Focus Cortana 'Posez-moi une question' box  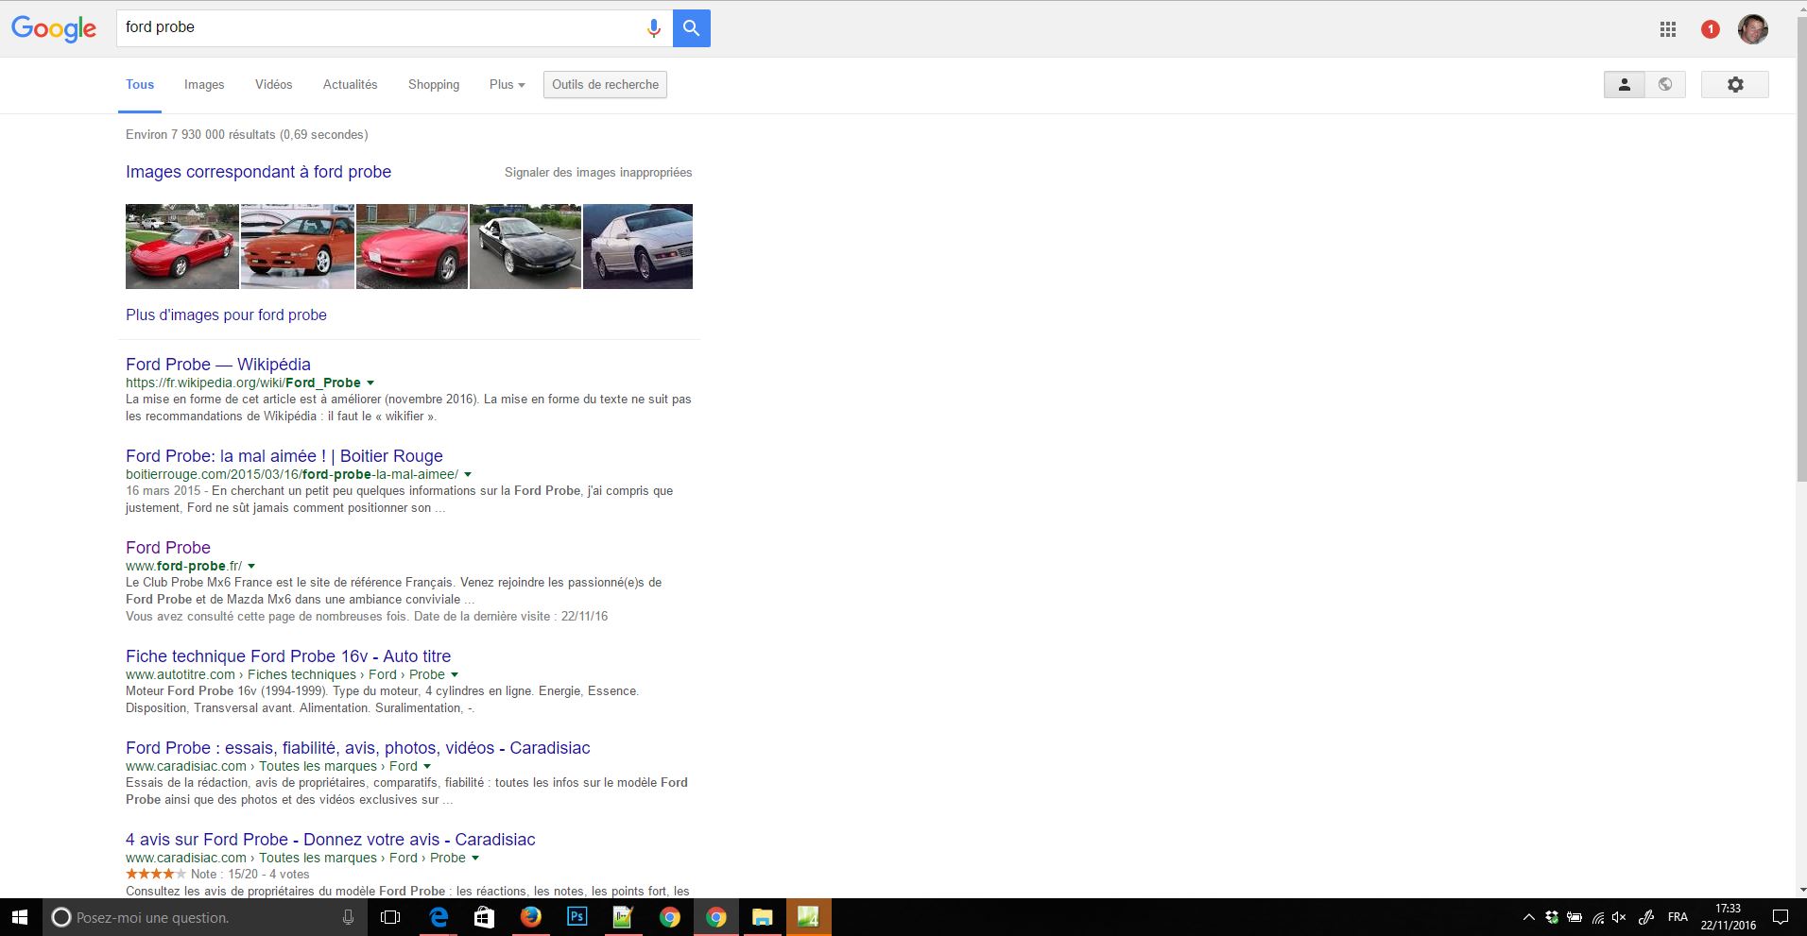[203, 917]
